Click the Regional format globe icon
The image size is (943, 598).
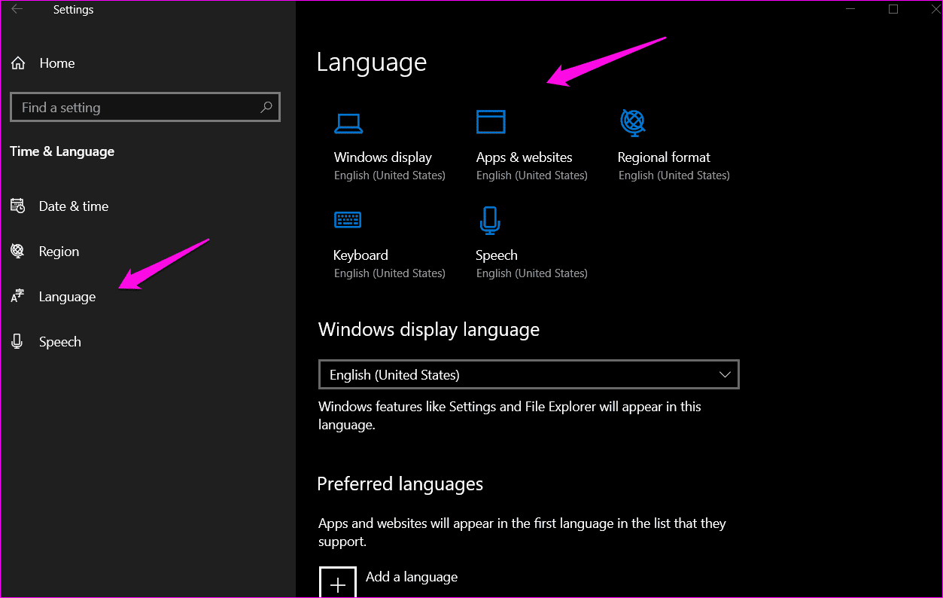tap(633, 122)
